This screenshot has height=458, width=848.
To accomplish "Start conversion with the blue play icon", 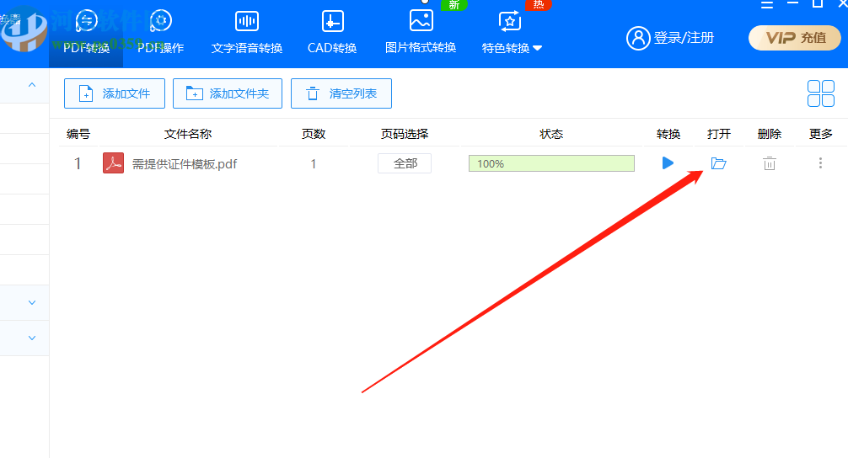I will pos(668,163).
